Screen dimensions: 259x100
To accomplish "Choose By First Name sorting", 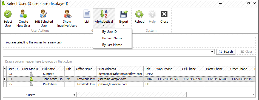I will click(112, 38).
